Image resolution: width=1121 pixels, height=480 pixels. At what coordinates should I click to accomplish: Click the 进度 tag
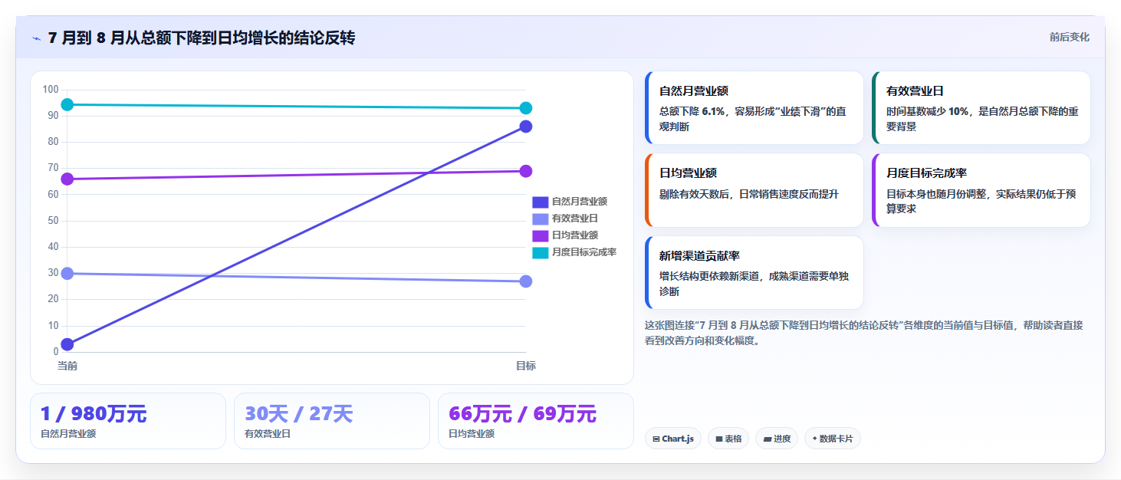pos(777,439)
